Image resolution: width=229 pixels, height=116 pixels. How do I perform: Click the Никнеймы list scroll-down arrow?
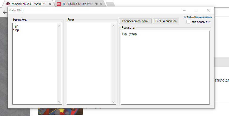tap(59, 102)
